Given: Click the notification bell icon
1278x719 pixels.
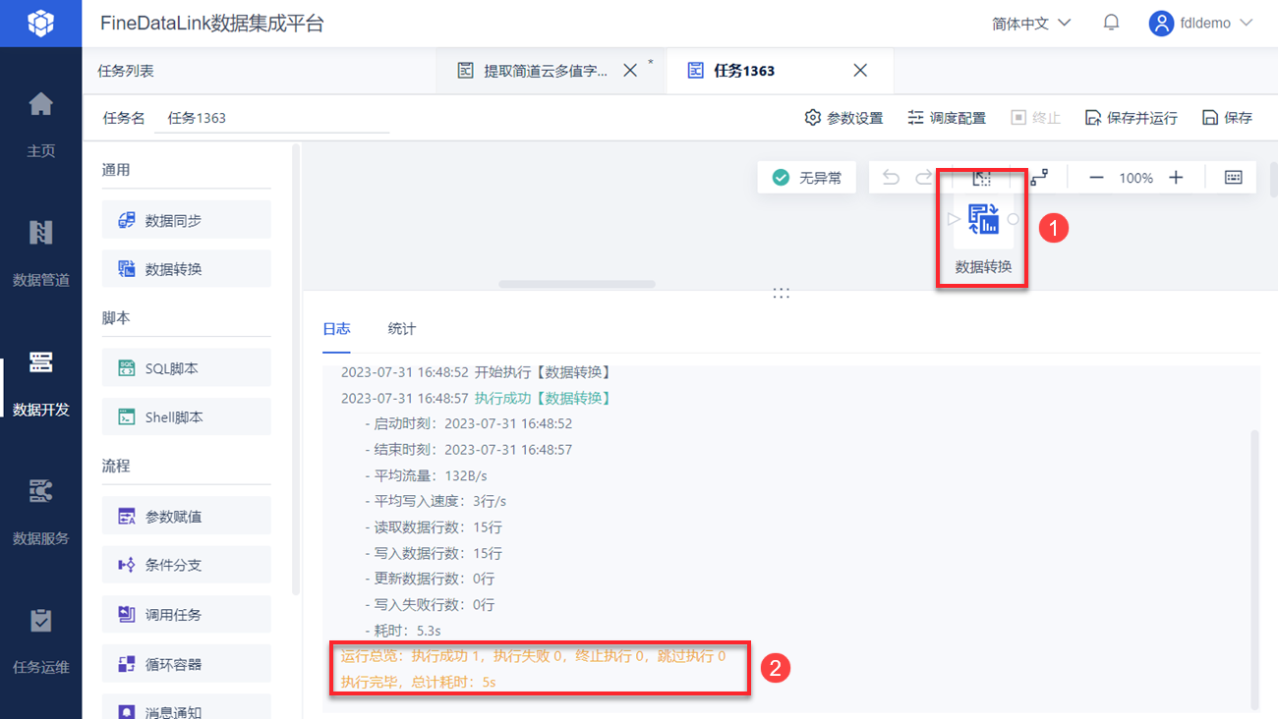Looking at the screenshot, I should [1112, 23].
